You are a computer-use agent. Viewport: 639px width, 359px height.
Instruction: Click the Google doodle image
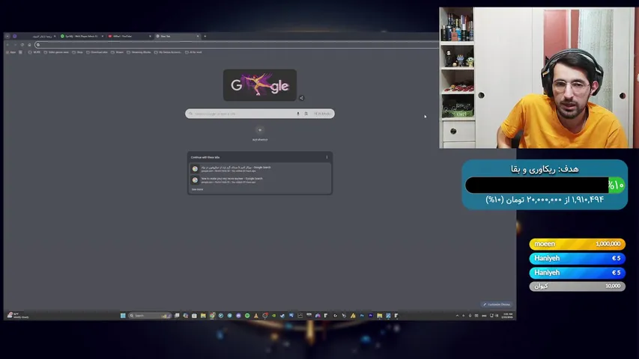(260, 85)
